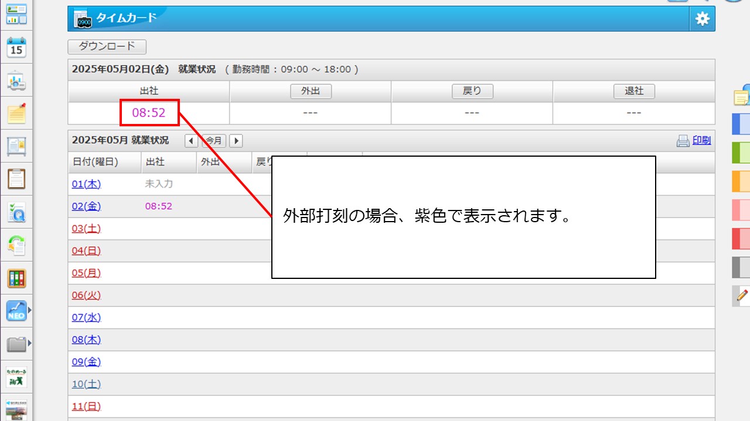Click the sticky note icon on right edge

coord(742,96)
